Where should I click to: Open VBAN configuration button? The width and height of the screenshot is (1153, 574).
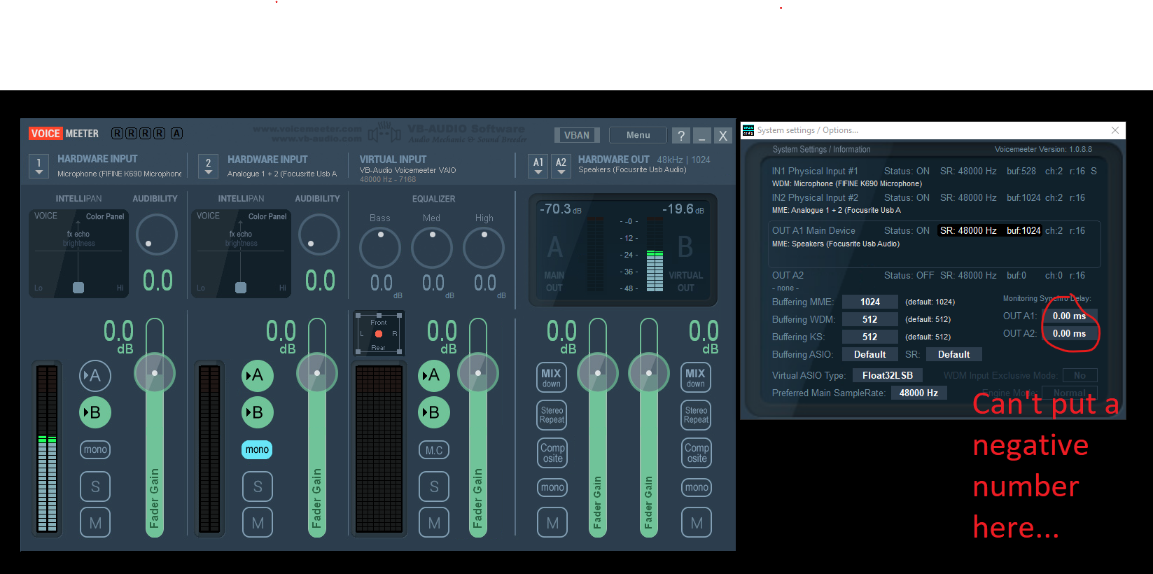tap(577, 135)
